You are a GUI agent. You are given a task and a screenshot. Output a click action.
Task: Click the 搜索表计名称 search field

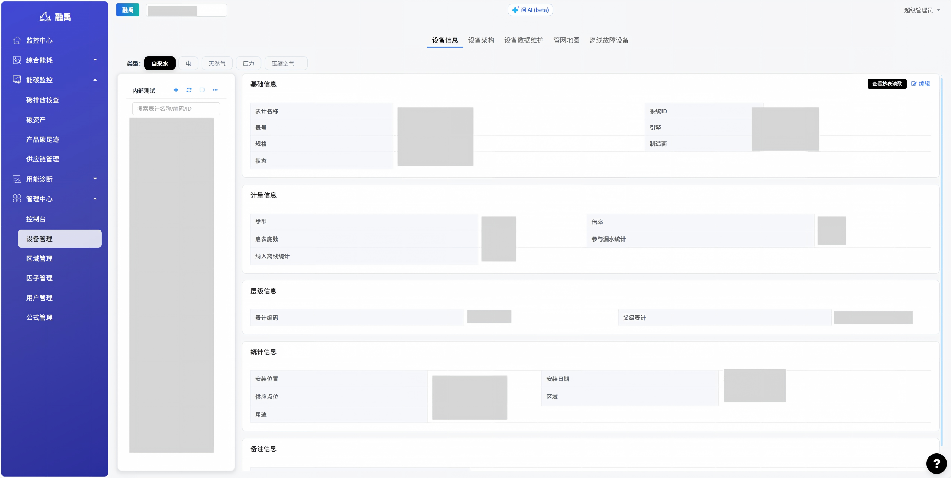tap(176, 109)
